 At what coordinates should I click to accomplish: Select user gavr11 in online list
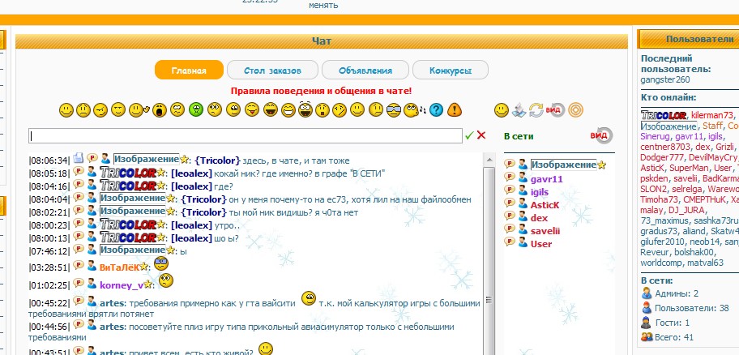[x=546, y=178]
